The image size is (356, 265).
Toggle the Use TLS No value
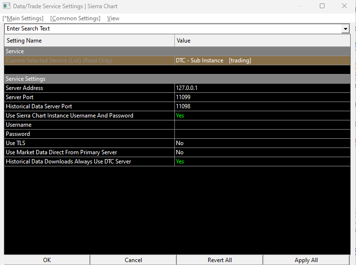(x=262, y=143)
